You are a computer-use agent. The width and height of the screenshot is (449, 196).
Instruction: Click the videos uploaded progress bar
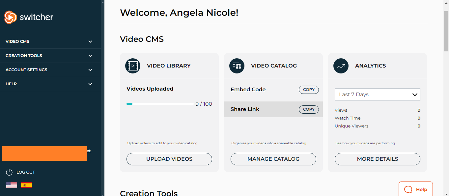pos(160,104)
